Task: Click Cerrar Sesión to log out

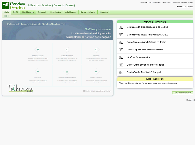Action: click(x=167, y=2)
